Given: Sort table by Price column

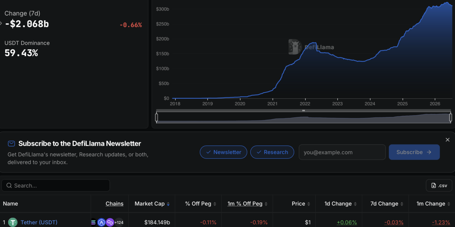Looking at the screenshot, I should (301, 204).
